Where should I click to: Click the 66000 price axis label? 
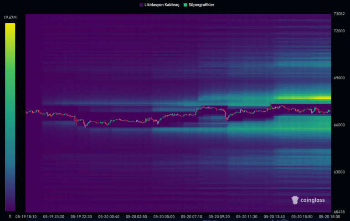coord(339,125)
